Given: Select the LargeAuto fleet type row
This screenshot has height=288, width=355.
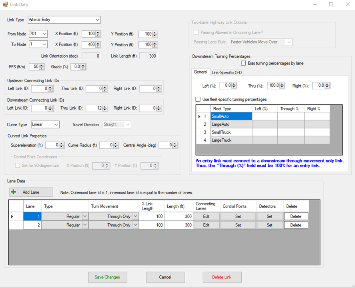Looking at the screenshot, I should 263,124.
